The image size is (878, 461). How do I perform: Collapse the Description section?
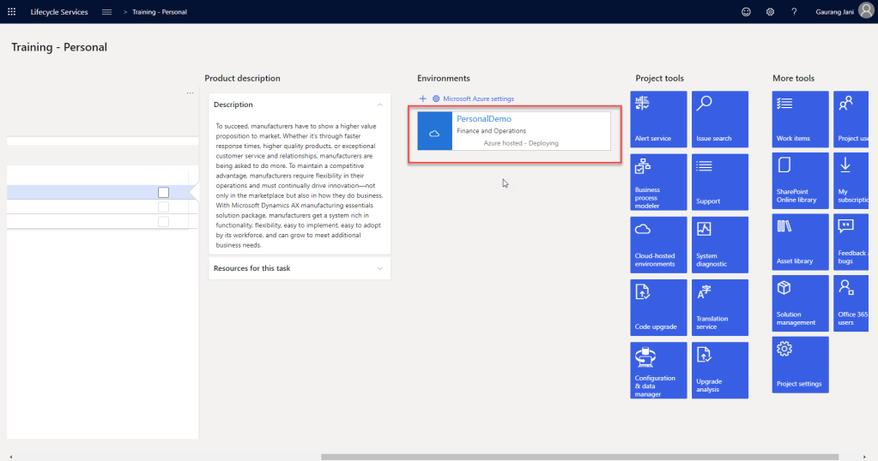point(379,105)
